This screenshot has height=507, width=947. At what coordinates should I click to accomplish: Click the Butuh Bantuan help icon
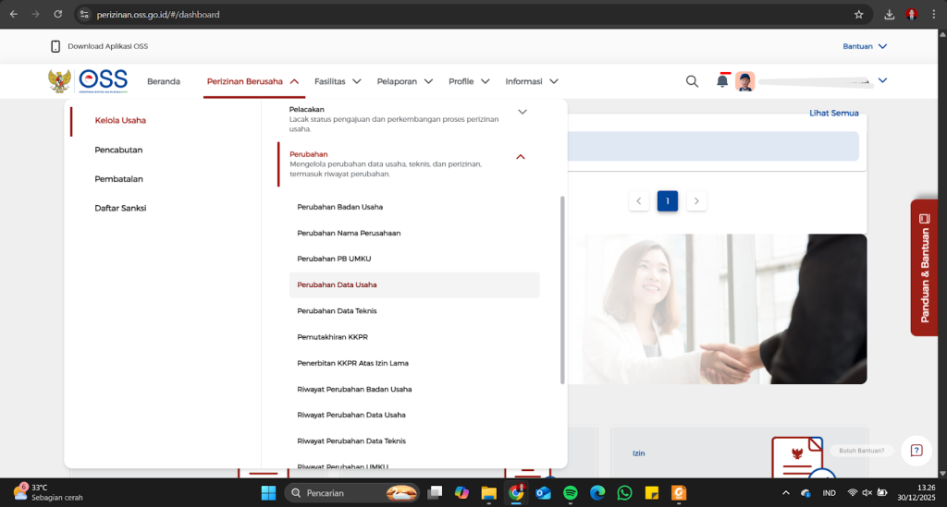tap(916, 450)
